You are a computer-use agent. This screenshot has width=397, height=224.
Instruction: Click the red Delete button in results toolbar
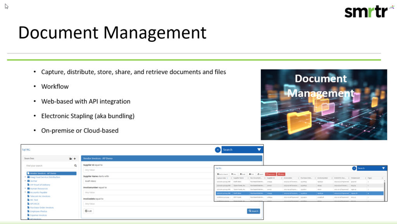coord(281,174)
